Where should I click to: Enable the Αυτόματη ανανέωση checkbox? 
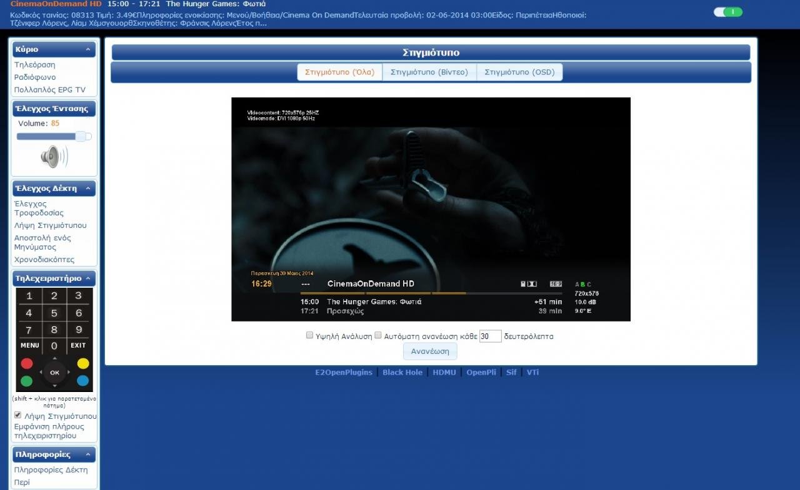pyautogui.click(x=378, y=335)
